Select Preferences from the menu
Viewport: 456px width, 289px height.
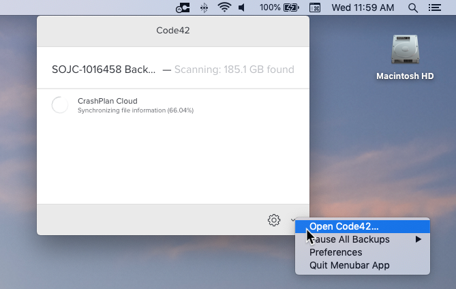click(x=363, y=252)
